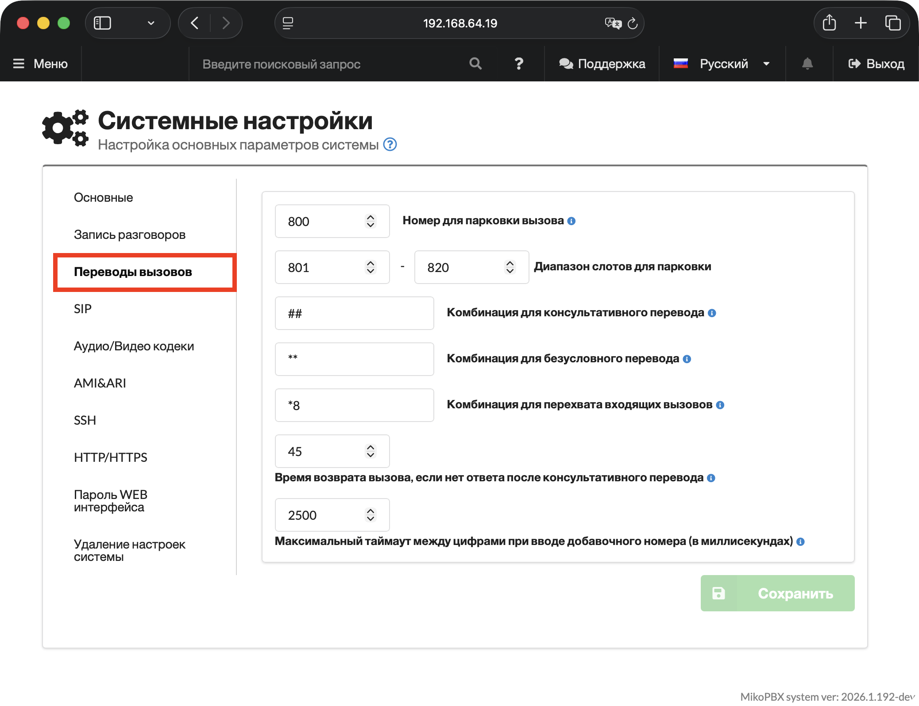Viewport: 919px width, 706px height.
Task: Click Safari share icon
Action: [x=829, y=23]
